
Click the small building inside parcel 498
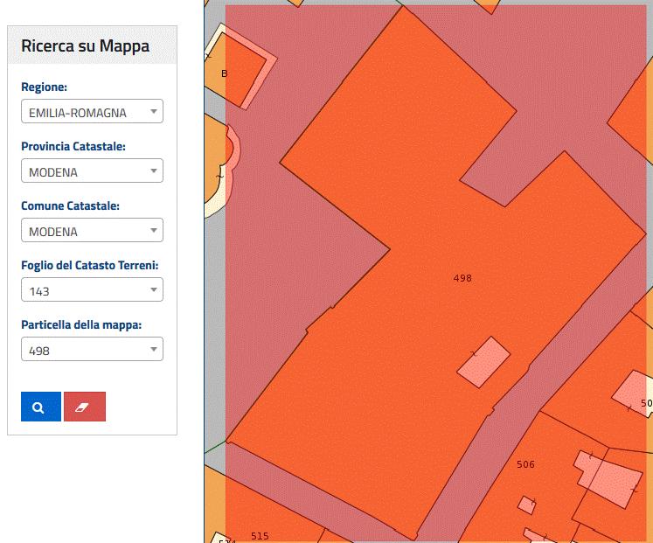(483, 362)
